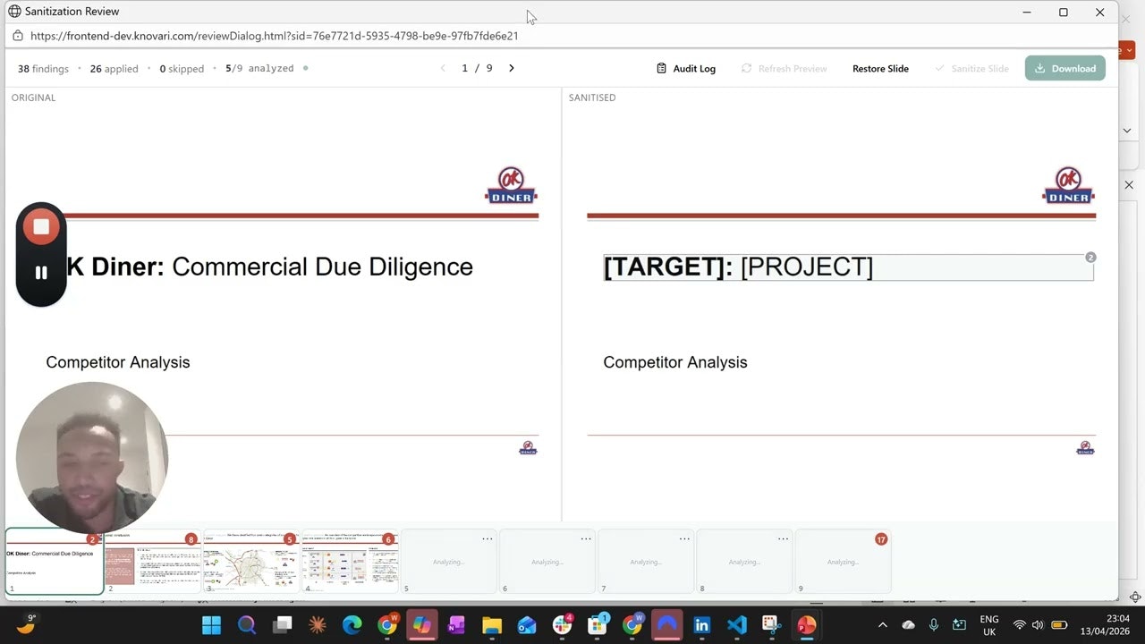The image size is (1145, 644).
Task: Select slide 4 thumbnail
Action: 350,562
